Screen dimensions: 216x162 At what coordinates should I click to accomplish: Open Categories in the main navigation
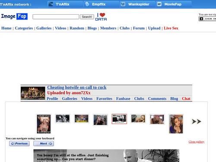coord(24,28)
